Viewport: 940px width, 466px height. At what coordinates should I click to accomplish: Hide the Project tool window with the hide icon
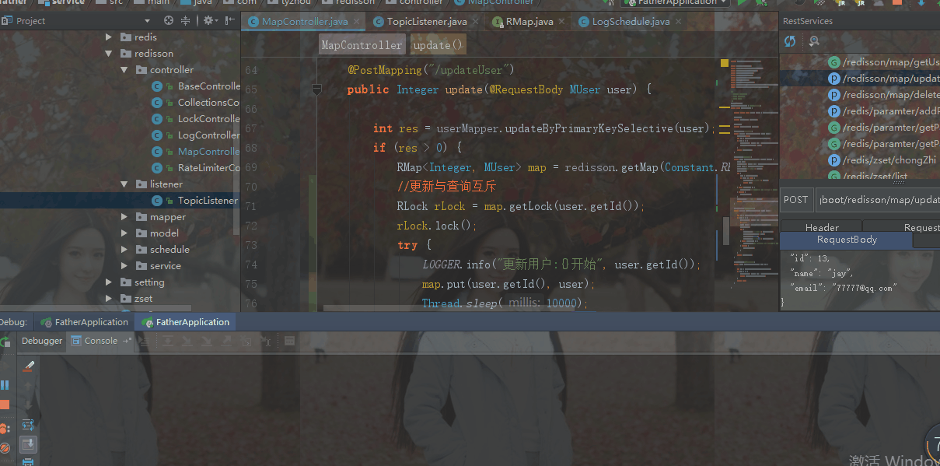point(229,21)
